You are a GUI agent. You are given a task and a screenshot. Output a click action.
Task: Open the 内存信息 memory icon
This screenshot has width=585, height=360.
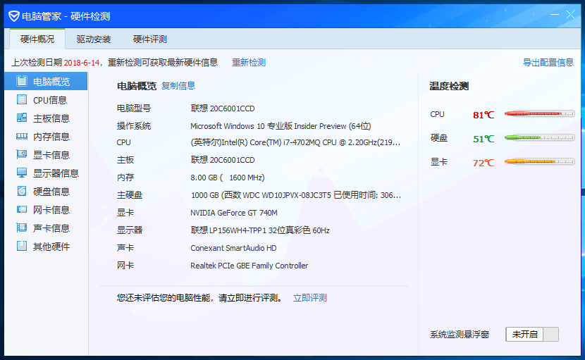(x=22, y=136)
